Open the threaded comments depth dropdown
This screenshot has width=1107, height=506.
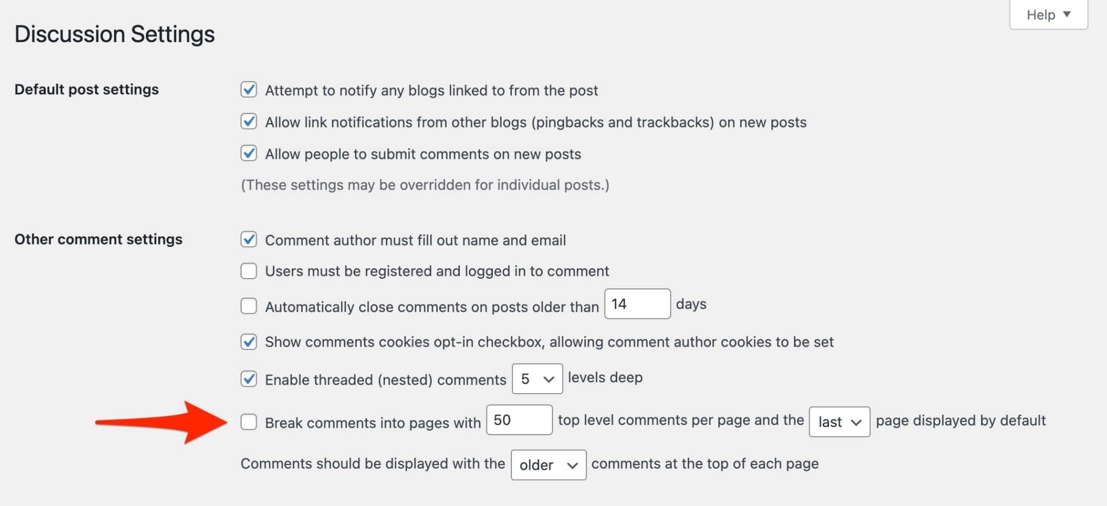(x=537, y=379)
